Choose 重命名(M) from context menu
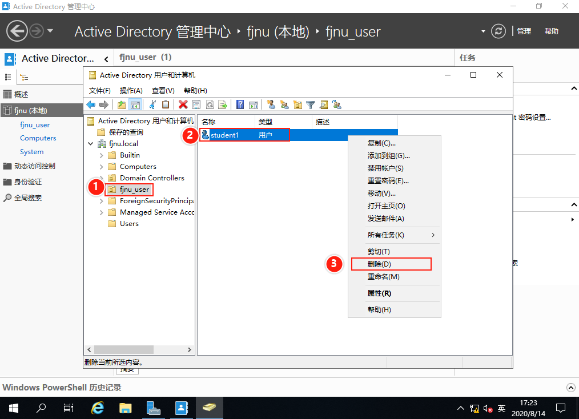 click(x=395, y=276)
